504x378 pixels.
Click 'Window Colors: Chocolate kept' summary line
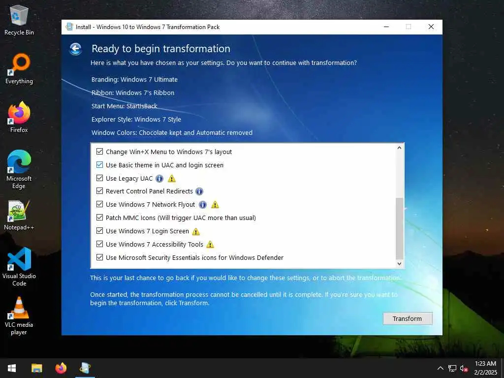click(172, 132)
